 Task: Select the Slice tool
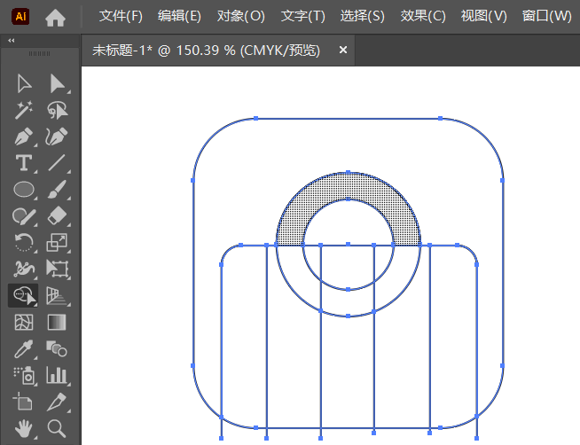click(57, 402)
